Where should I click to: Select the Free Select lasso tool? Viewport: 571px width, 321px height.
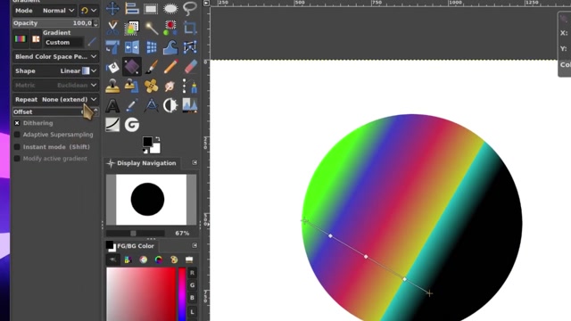point(190,8)
